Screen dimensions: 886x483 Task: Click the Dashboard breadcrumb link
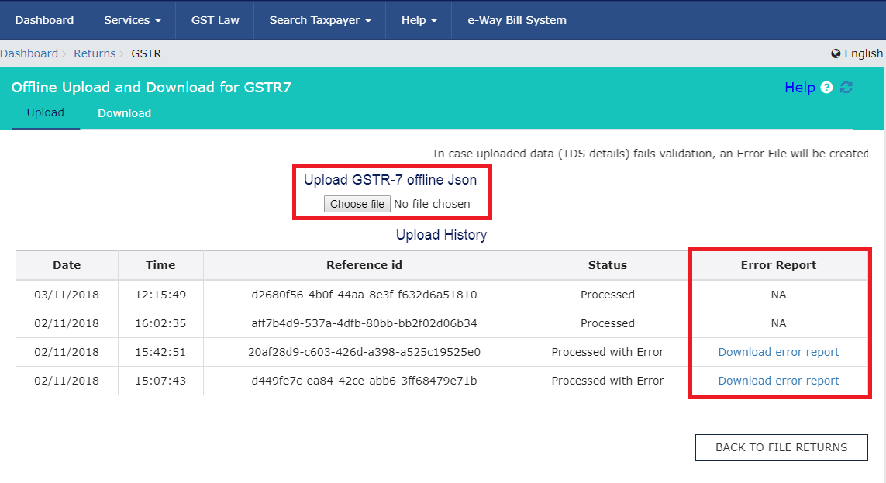29,53
